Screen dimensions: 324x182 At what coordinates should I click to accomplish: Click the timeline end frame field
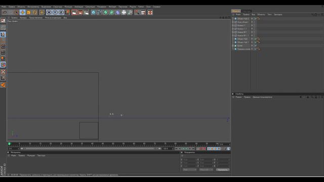(168, 149)
